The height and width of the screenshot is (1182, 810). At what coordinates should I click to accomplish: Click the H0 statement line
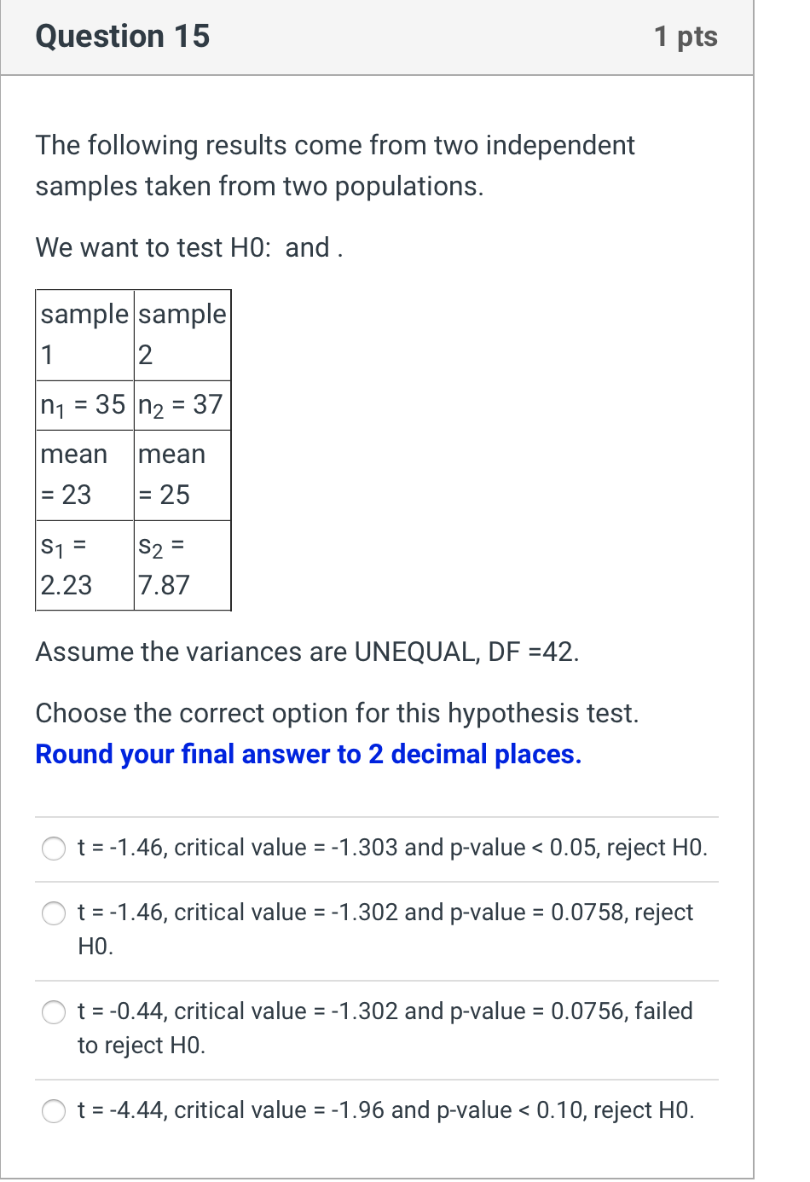188,247
